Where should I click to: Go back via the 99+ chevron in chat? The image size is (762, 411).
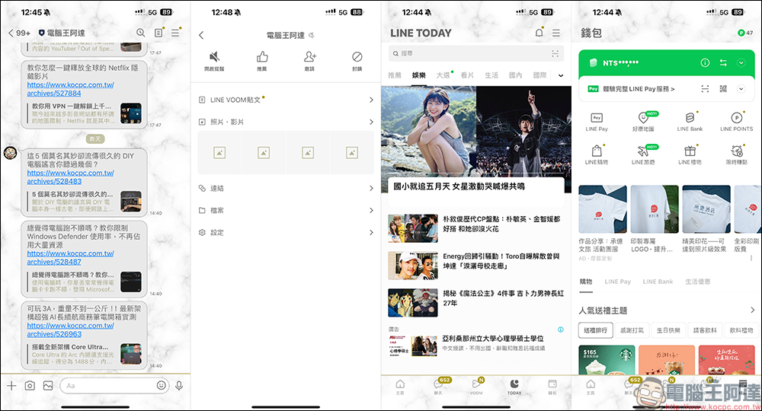(20, 33)
